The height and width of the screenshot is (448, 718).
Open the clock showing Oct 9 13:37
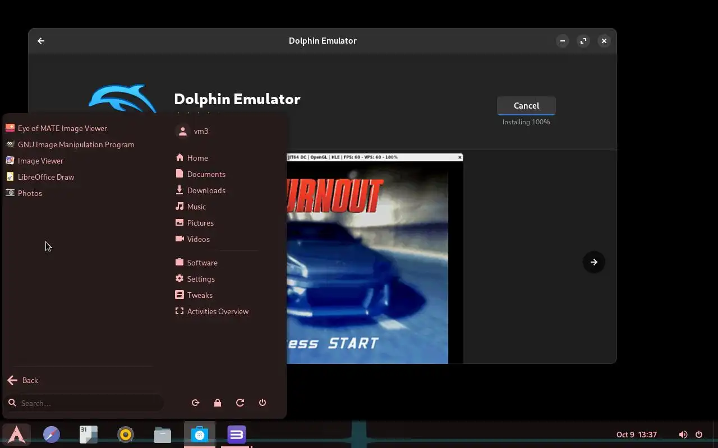(637, 435)
